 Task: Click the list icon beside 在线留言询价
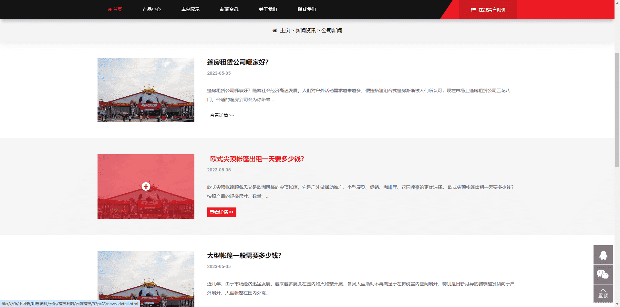(x=473, y=10)
